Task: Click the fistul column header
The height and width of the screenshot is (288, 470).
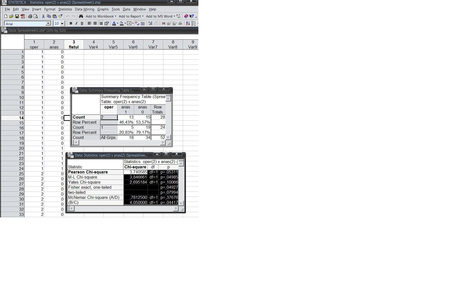Action: click(x=74, y=45)
